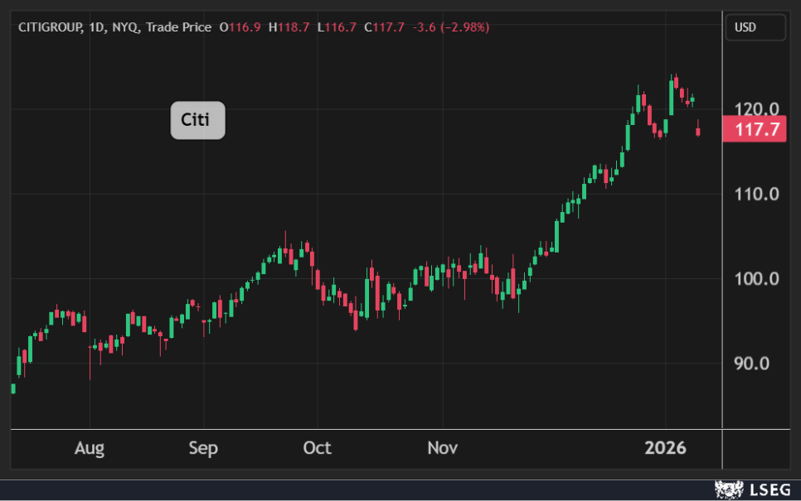Click the Citi label box

[x=197, y=121]
